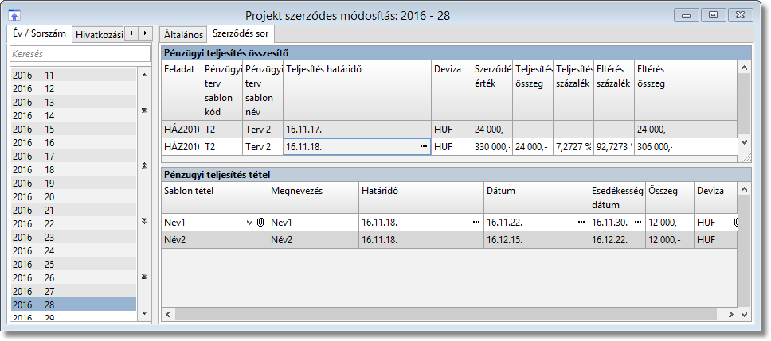Click the window app icon in title bar

[15, 15]
